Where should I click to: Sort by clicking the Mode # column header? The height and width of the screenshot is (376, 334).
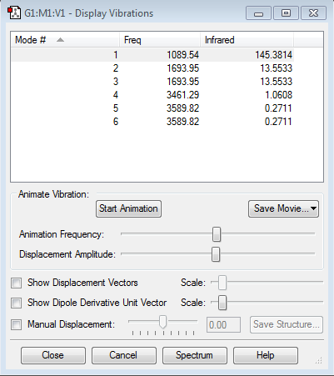[65, 40]
